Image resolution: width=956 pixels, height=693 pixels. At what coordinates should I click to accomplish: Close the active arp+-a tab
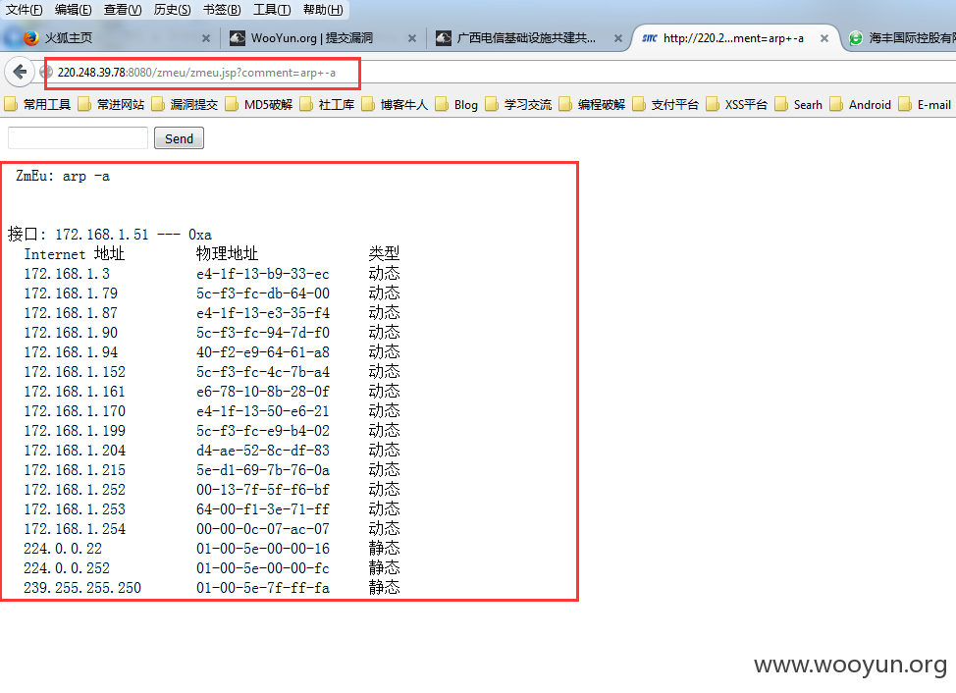tap(824, 38)
